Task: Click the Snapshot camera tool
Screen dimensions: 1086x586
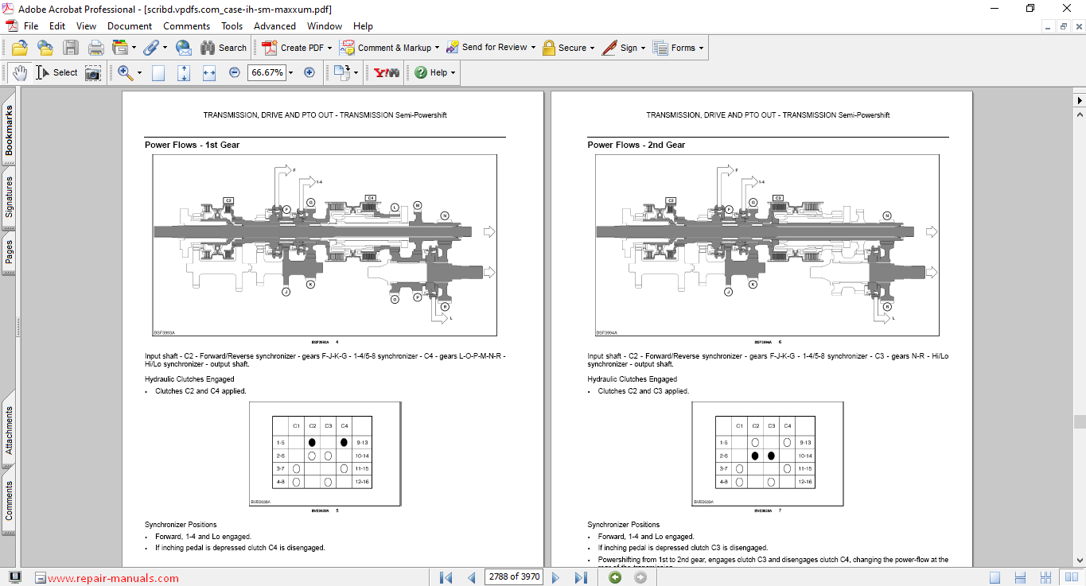Action: [x=93, y=72]
